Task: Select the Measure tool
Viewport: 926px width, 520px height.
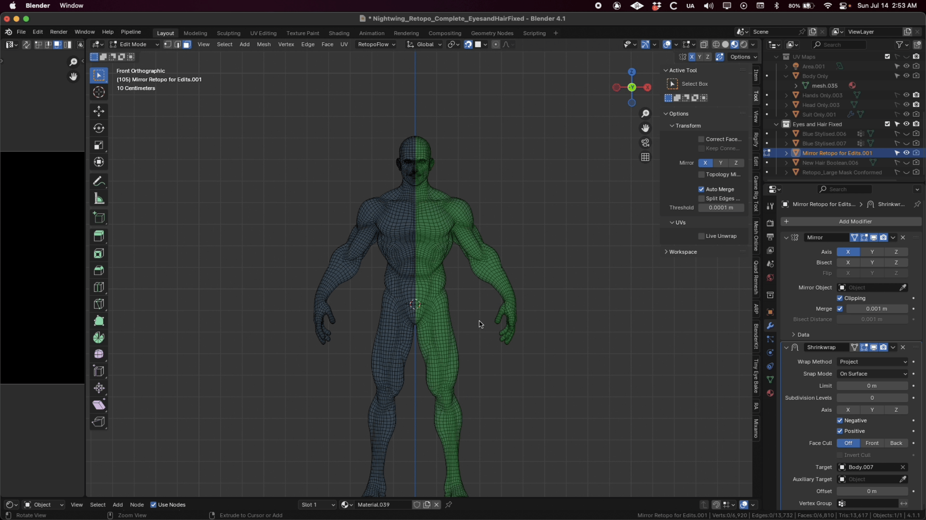Action: coord(99,198)
